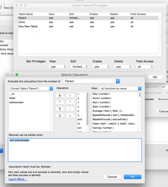Click the multiply asterisk operator button
The width and height of the screenshot is (168, 187).
70,102
